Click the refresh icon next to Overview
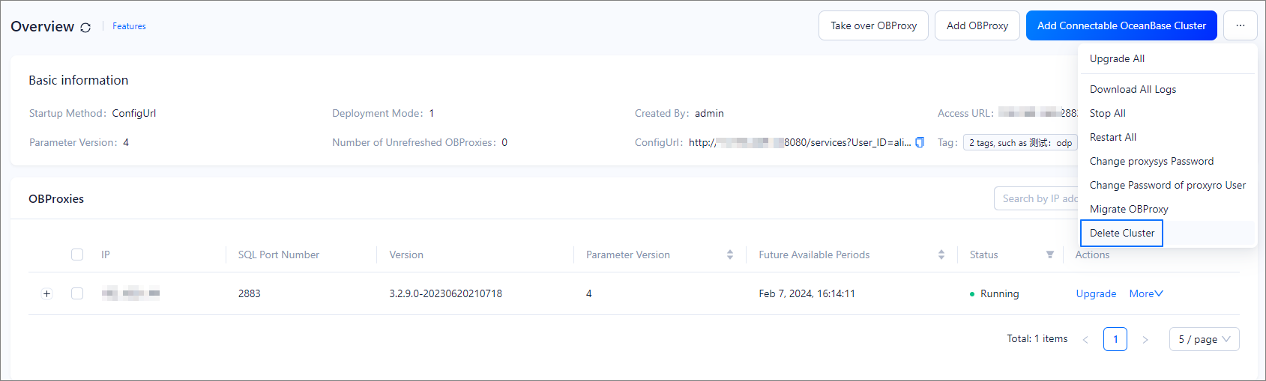 click(x=85, y=28)
